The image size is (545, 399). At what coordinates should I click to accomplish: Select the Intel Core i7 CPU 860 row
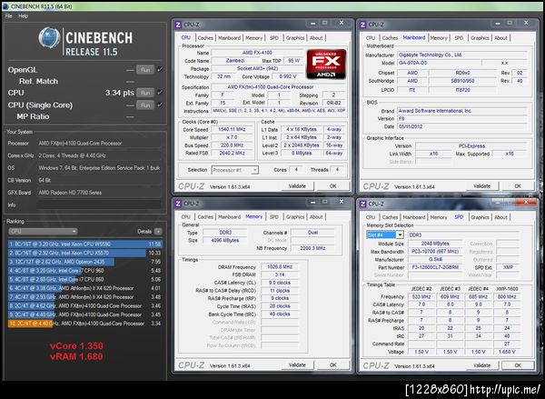85,279
